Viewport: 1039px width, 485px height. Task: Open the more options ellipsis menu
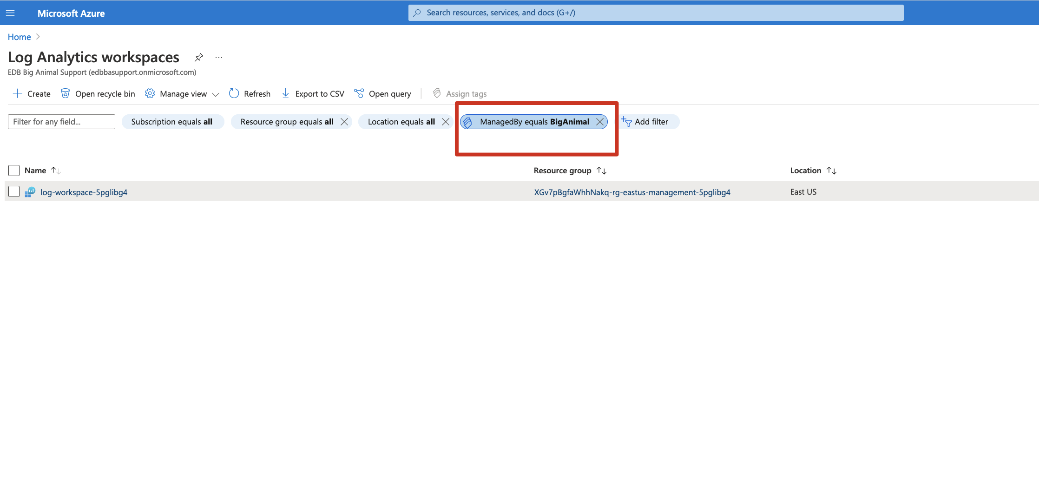[219, 57]
